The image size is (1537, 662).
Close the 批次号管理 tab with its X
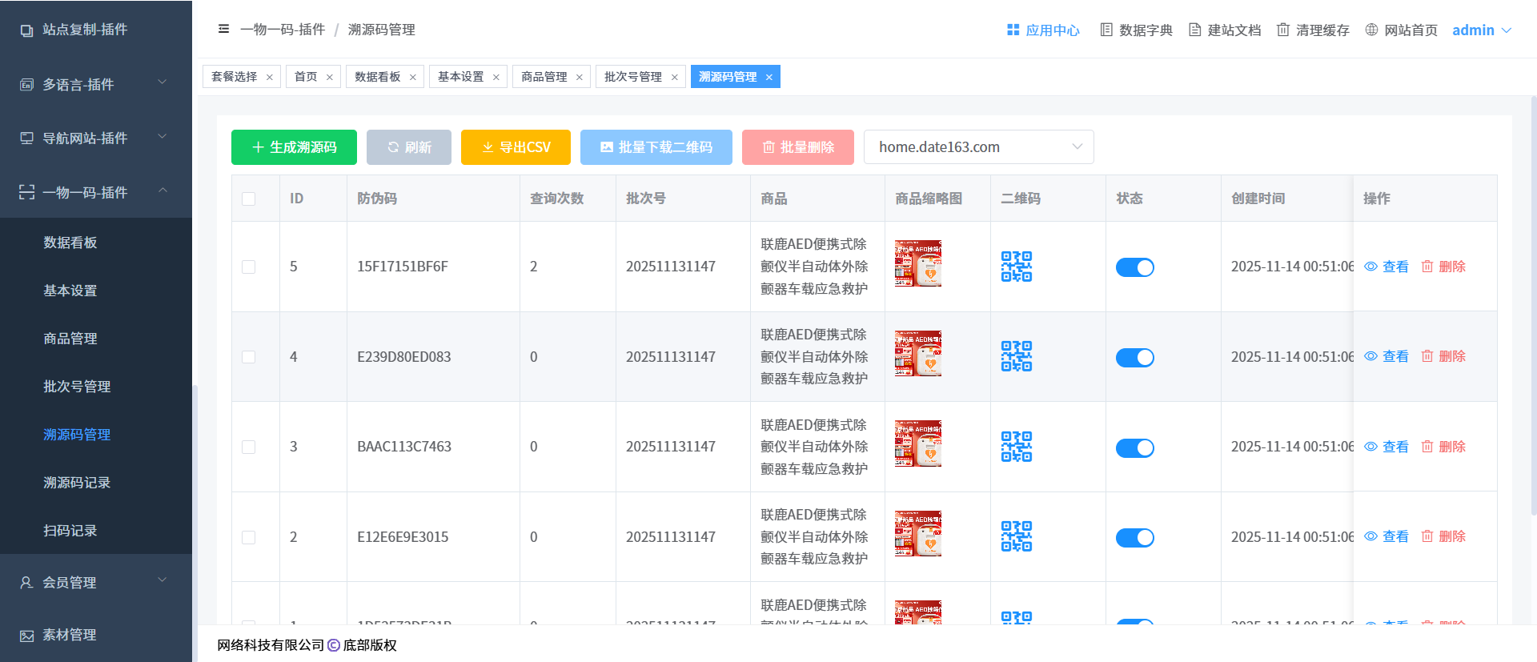click(x=675, y=78)
